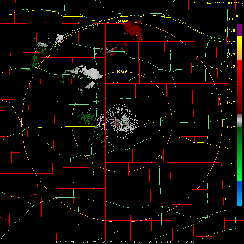Click the -16.5 velocity scale value

[x=230, y=127]
